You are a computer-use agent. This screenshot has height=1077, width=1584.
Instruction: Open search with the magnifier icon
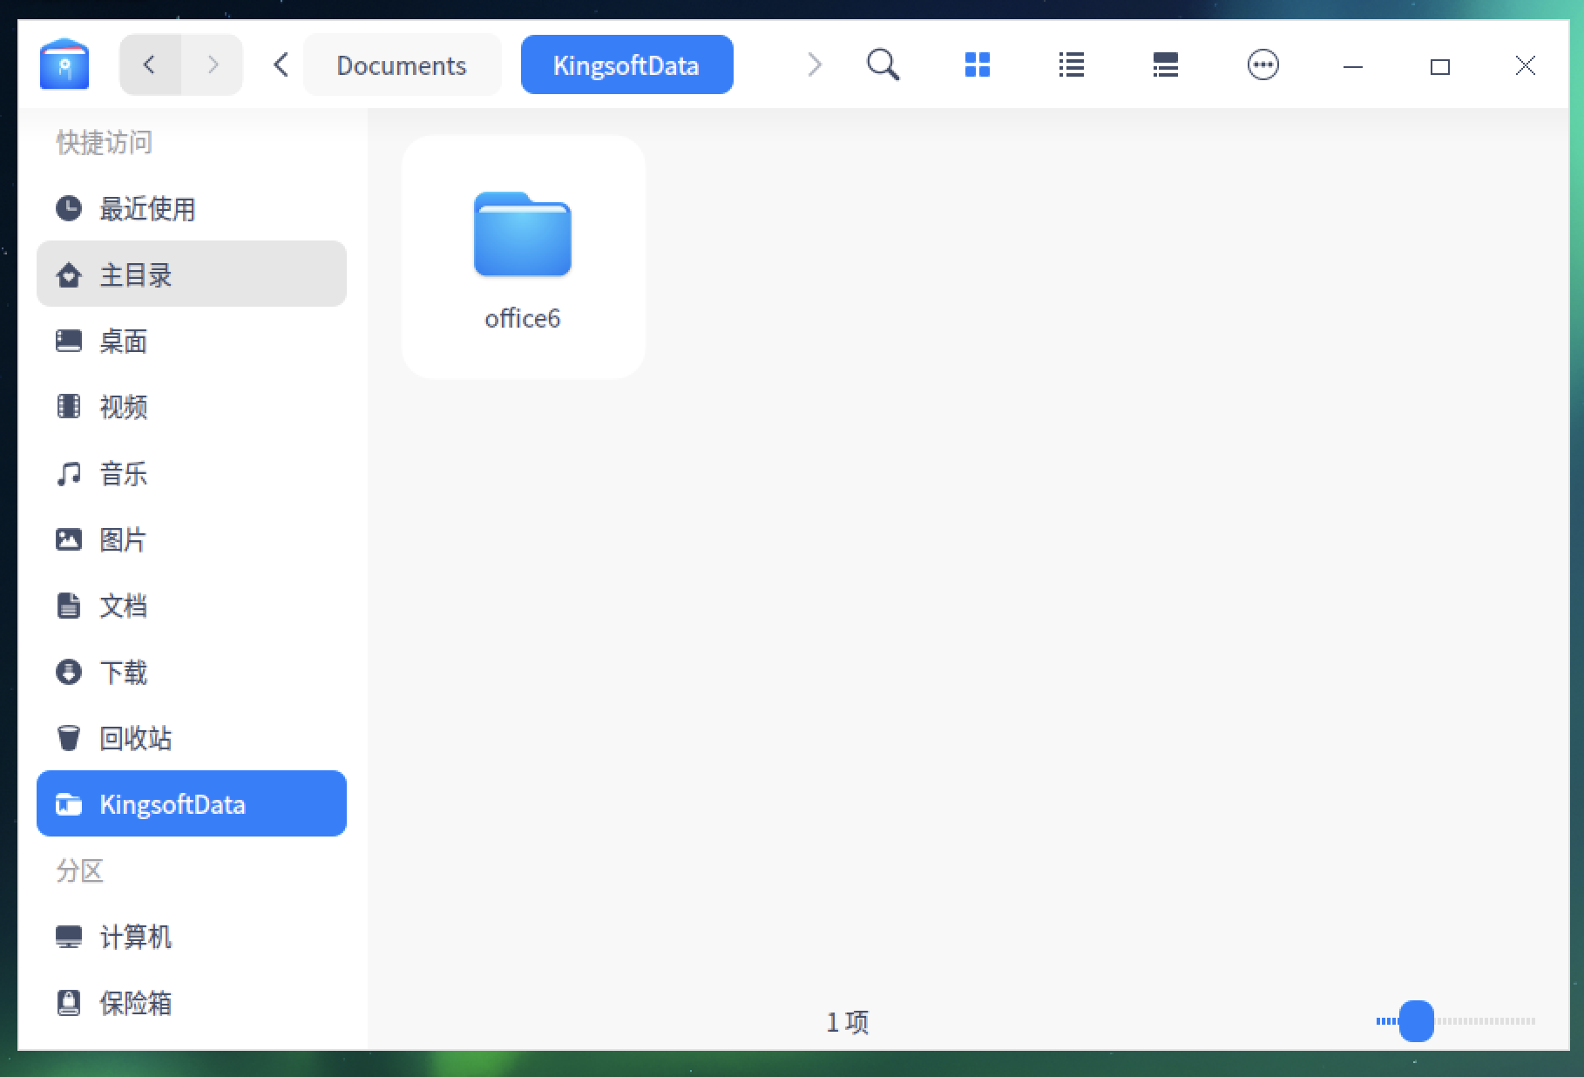pos(883,64)
